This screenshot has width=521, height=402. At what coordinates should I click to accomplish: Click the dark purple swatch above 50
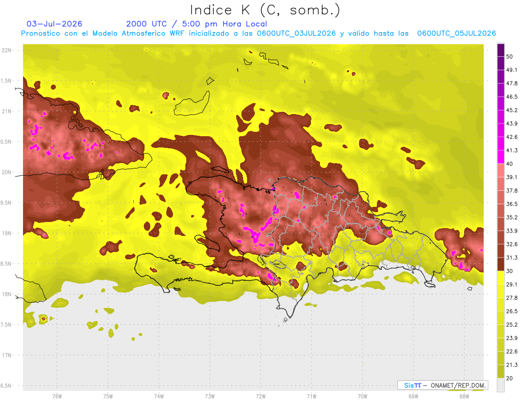501,50
